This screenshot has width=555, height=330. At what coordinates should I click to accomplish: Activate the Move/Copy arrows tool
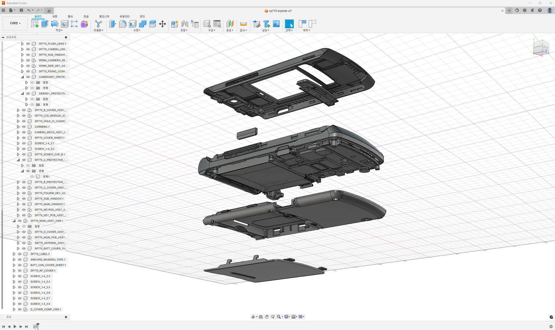coord(162,24)
